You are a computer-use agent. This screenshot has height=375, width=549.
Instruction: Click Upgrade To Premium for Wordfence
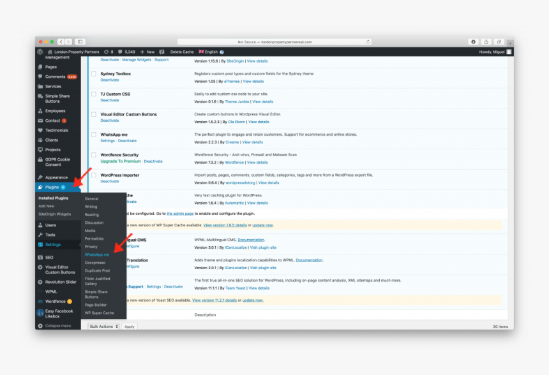tap(121, 161)
